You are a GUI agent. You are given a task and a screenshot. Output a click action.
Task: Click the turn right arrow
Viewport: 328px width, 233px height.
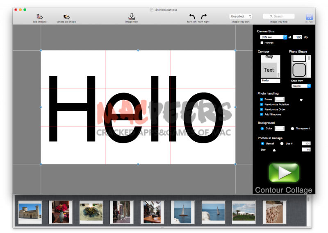204,16
